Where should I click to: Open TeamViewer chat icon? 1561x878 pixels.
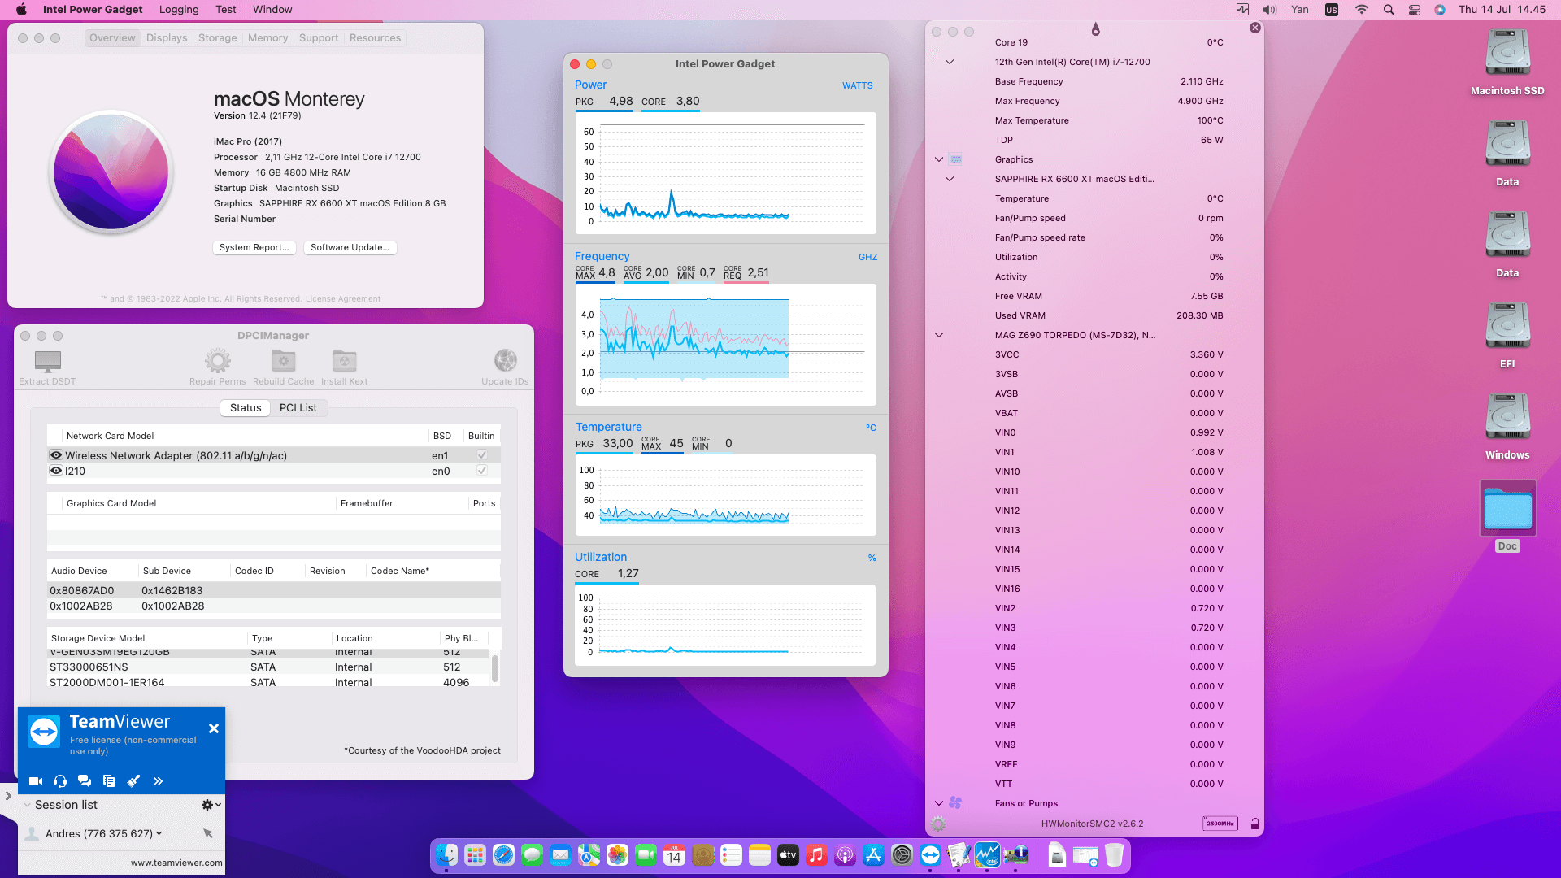click(x=85, y=781)
